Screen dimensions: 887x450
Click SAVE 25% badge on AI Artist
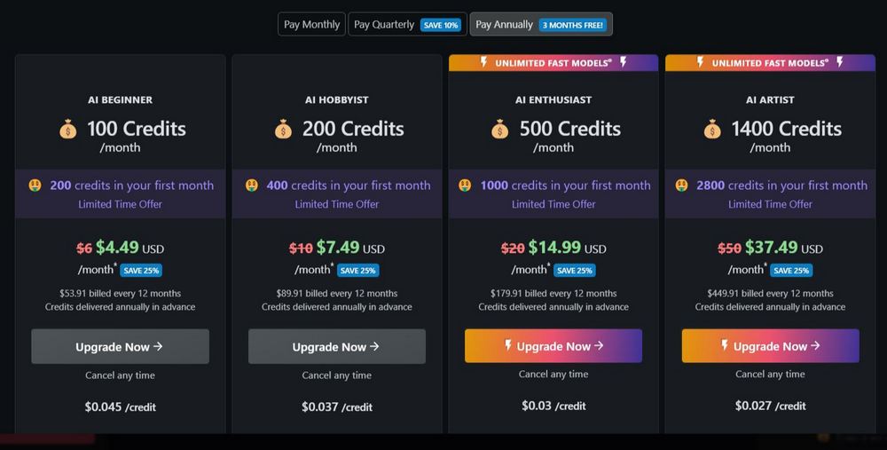[x=791, y=271]
